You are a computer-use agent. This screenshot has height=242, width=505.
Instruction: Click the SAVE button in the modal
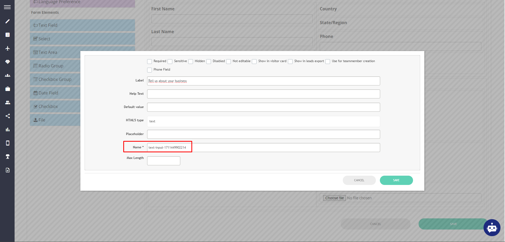[x=396, y=180]
